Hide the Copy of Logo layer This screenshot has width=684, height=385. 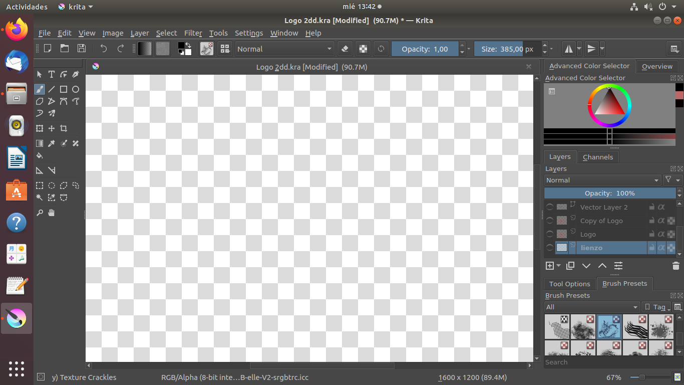pos(549,221)
